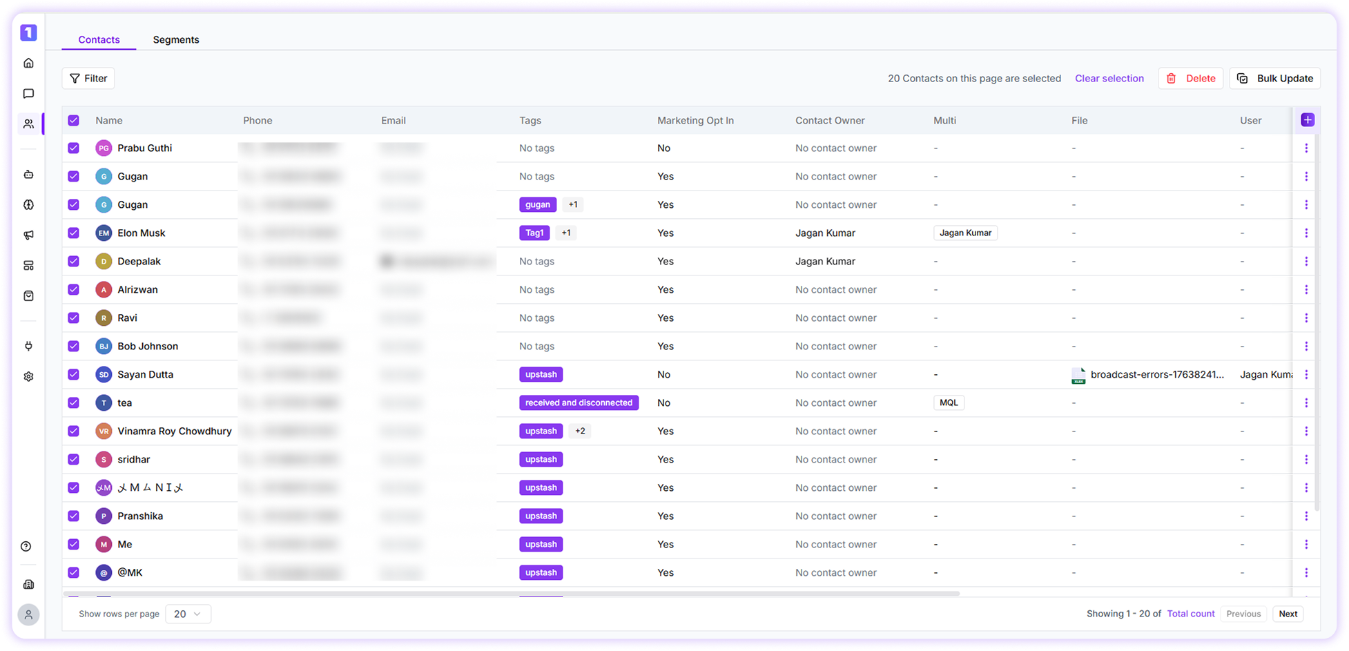Viewport: 1349px width, 651px height.
Task: Click the building icon near sidebar bottom
Action: pos(28,584)
